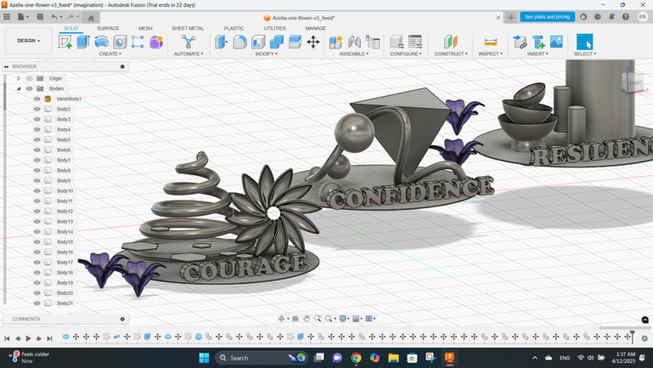This screenshot has height=368, width=653.
Task: Toggle visibility of Body20
Action: pyautogui.click(x=37, y=293)
